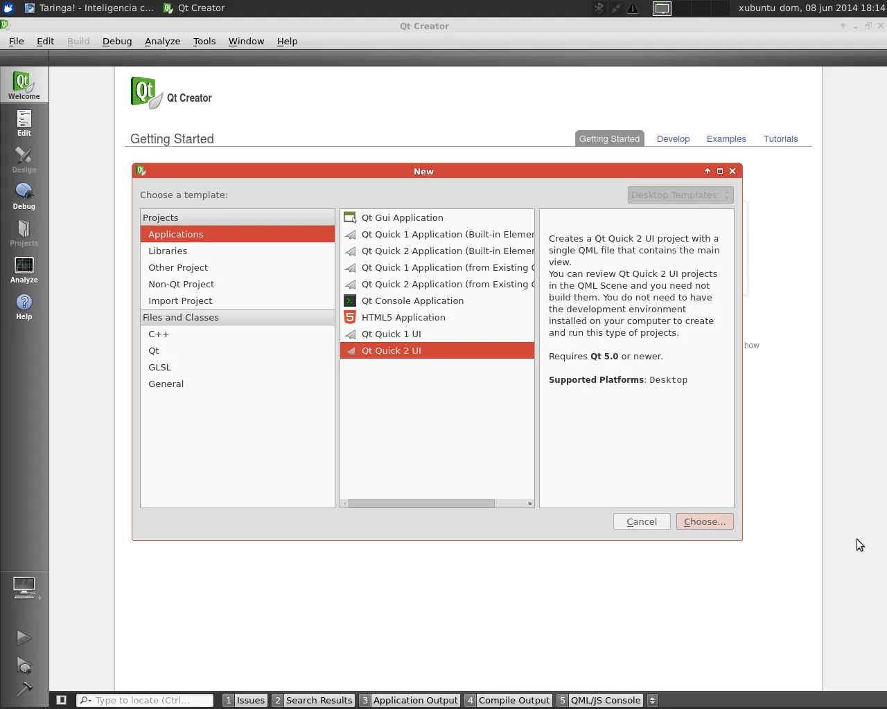The width and height of the screenshot is (887, 709).
Task: Open the Tools menu
Action: [x=204, y=41]
